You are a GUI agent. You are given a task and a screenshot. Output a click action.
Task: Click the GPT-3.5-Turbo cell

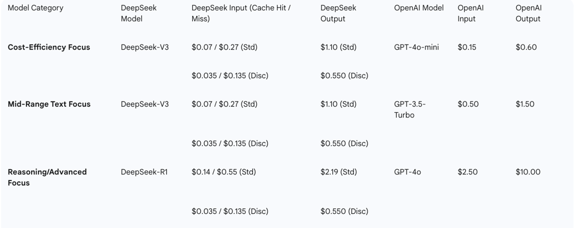pos(410,109)
